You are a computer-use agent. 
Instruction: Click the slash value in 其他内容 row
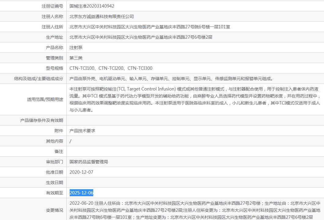(x=71, y=141)
